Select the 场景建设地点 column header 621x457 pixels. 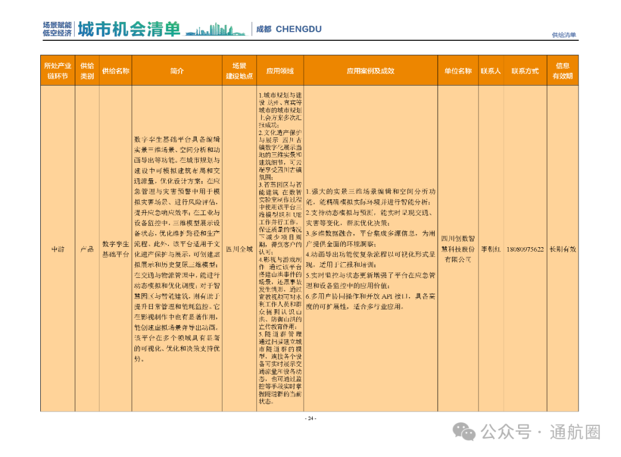point(239,71)
